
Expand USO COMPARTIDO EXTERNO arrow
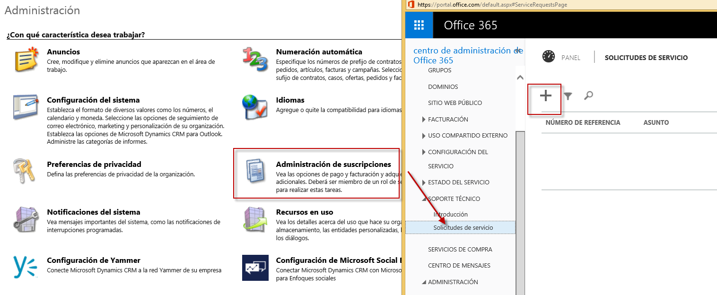point(424,136)
